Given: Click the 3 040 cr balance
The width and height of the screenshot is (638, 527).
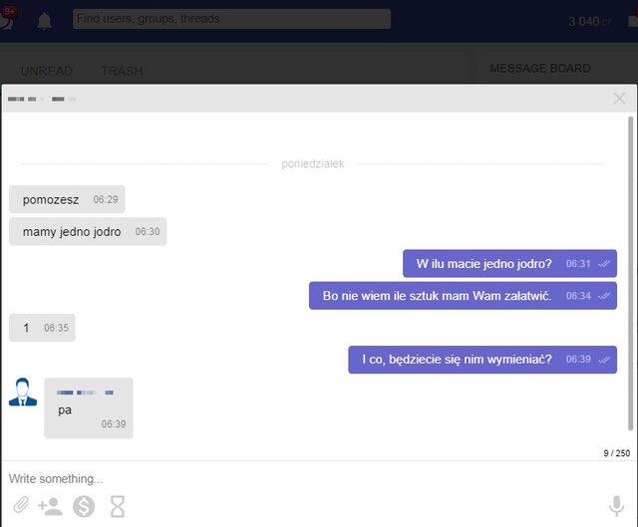Looking at the screenshot, I should tap(589, 22).
